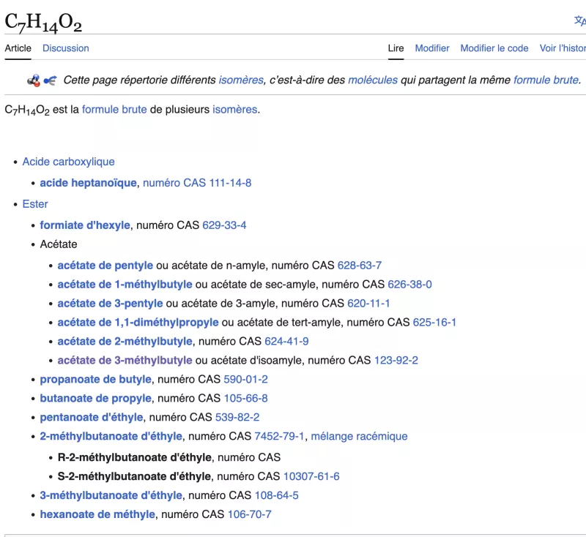This screenshot has width=586, height=537.
Task: Click the Ester category link
Action: tap(35, 204)
